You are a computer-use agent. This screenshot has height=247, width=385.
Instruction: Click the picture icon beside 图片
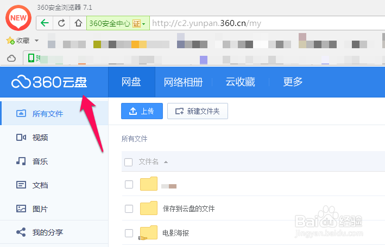pos(21,209)
